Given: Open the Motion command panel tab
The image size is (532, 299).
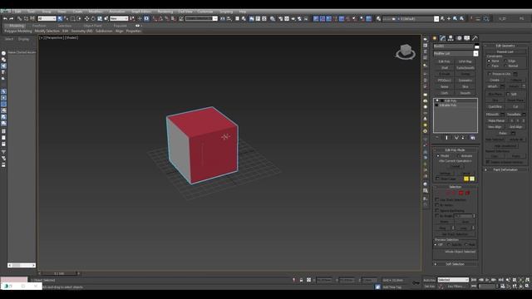Looking at the screenshot, I should [x=459, y=38].
